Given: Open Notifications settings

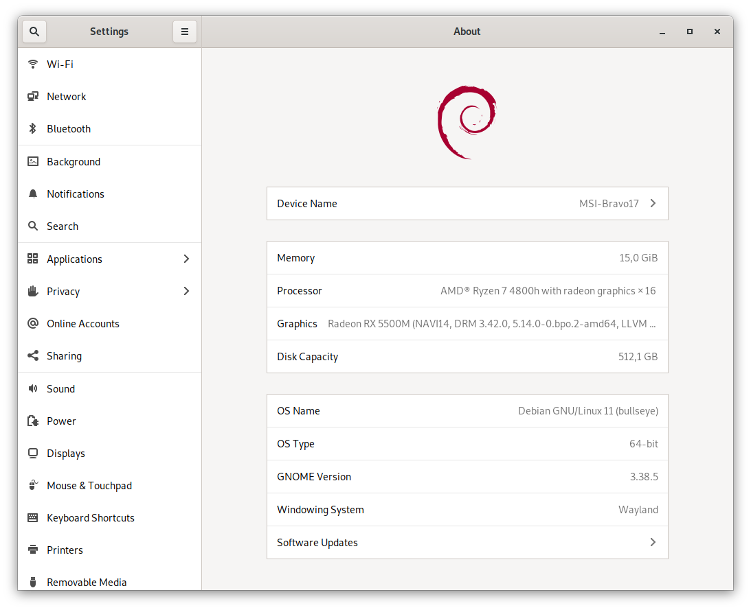Looking at the screenshot, I should coord(110,193).
